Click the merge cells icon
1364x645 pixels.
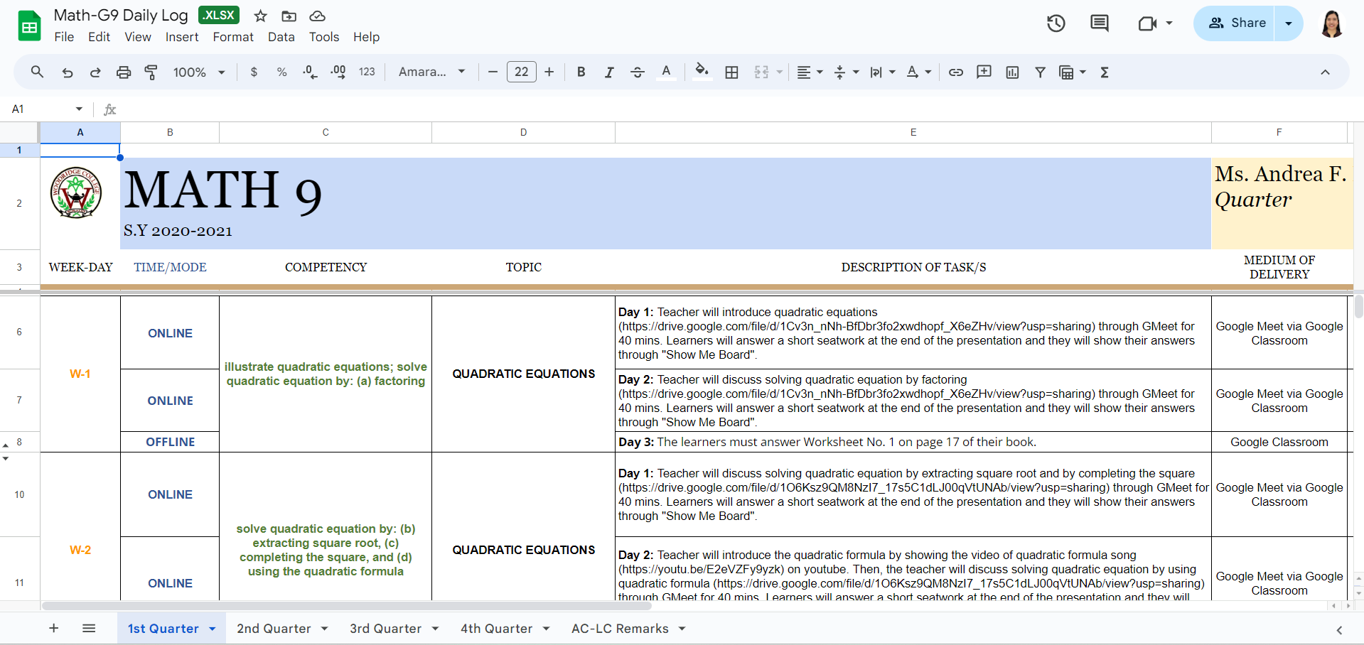(761, 72)
